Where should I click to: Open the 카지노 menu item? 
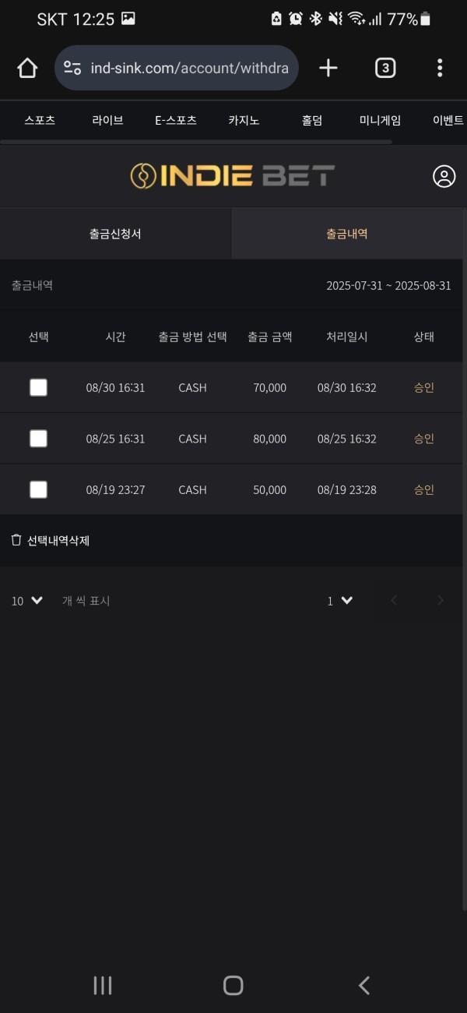243,120
